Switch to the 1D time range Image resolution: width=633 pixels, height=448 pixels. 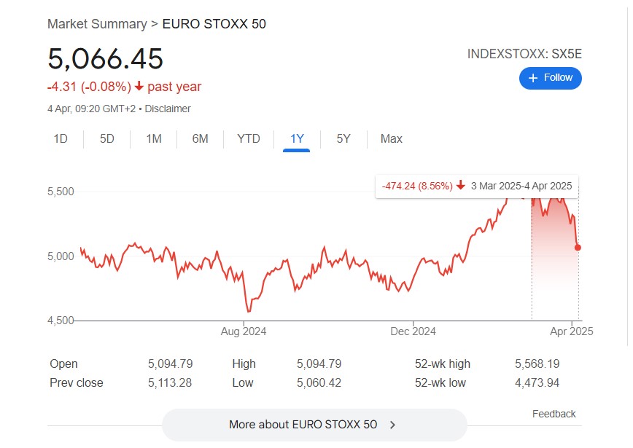click(61, 138)
